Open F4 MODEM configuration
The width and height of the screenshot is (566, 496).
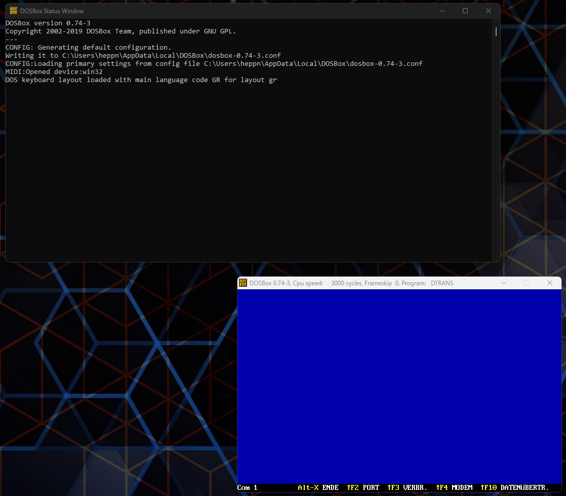pos(454,487)
